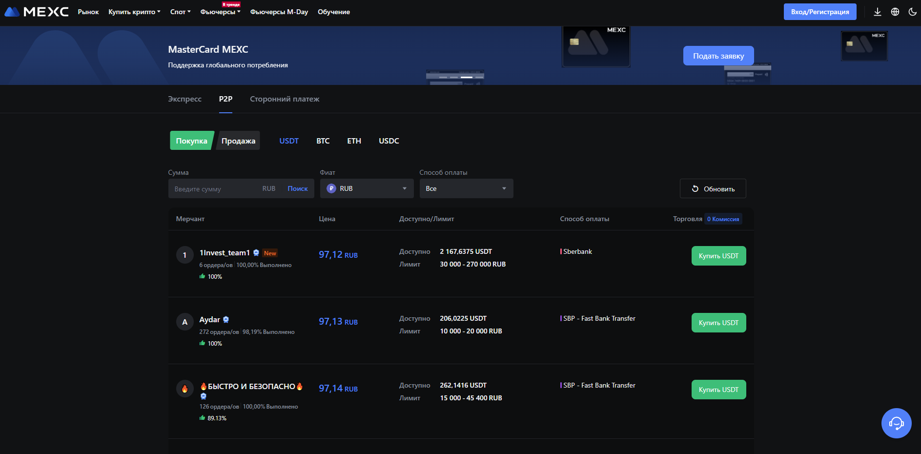This screenshot has width=921, height=454.
Task: Click verified badge next to Aydar
Action: [x=226, y=319]
